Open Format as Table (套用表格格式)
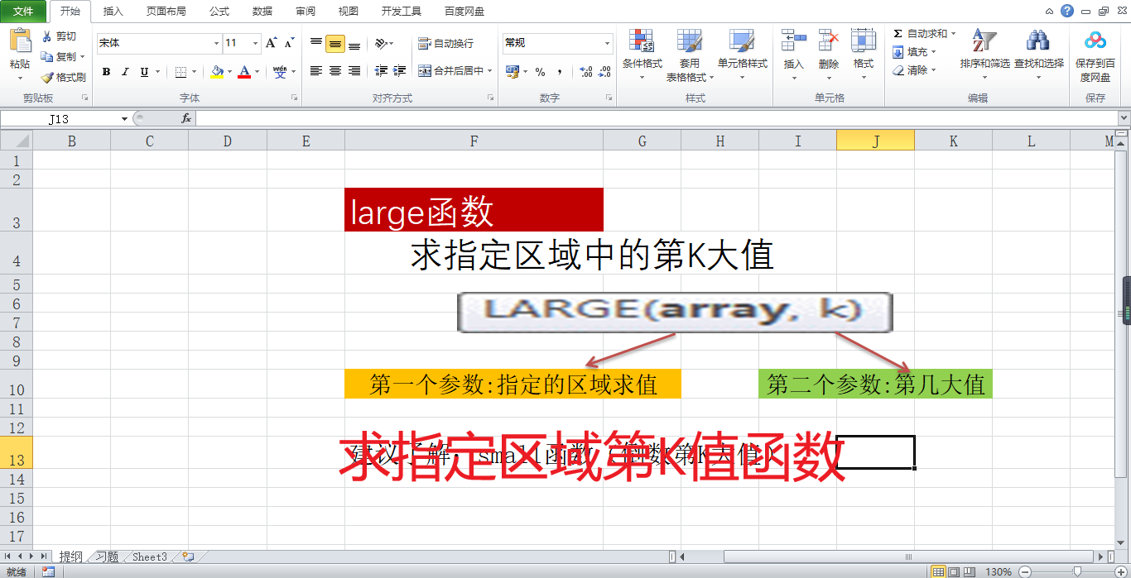The image size is (1131, 578). click(690, 55)
